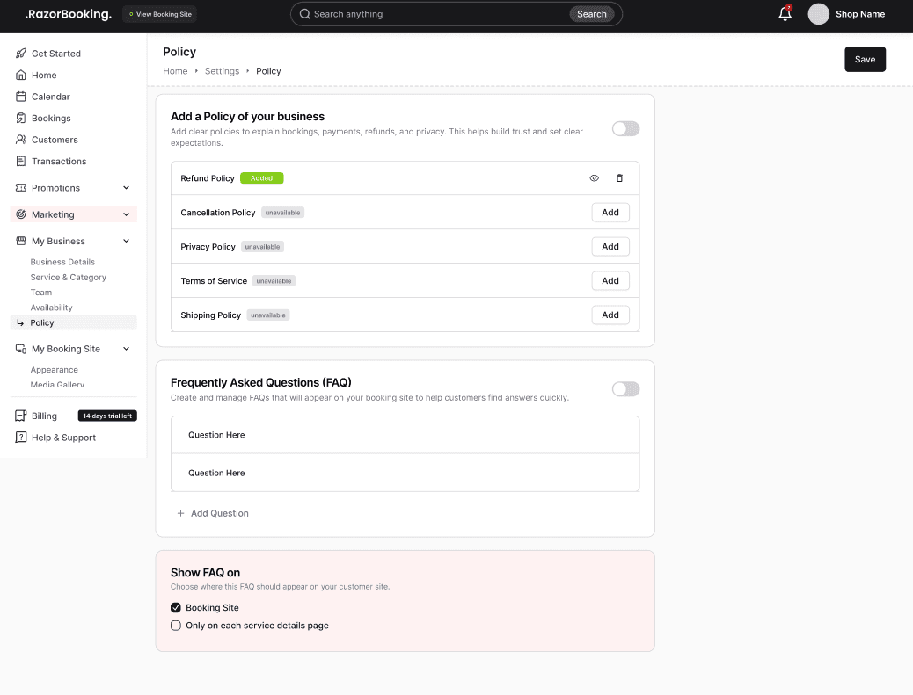
Task: Click the plus icon beside Add Question
Action: 180,513
